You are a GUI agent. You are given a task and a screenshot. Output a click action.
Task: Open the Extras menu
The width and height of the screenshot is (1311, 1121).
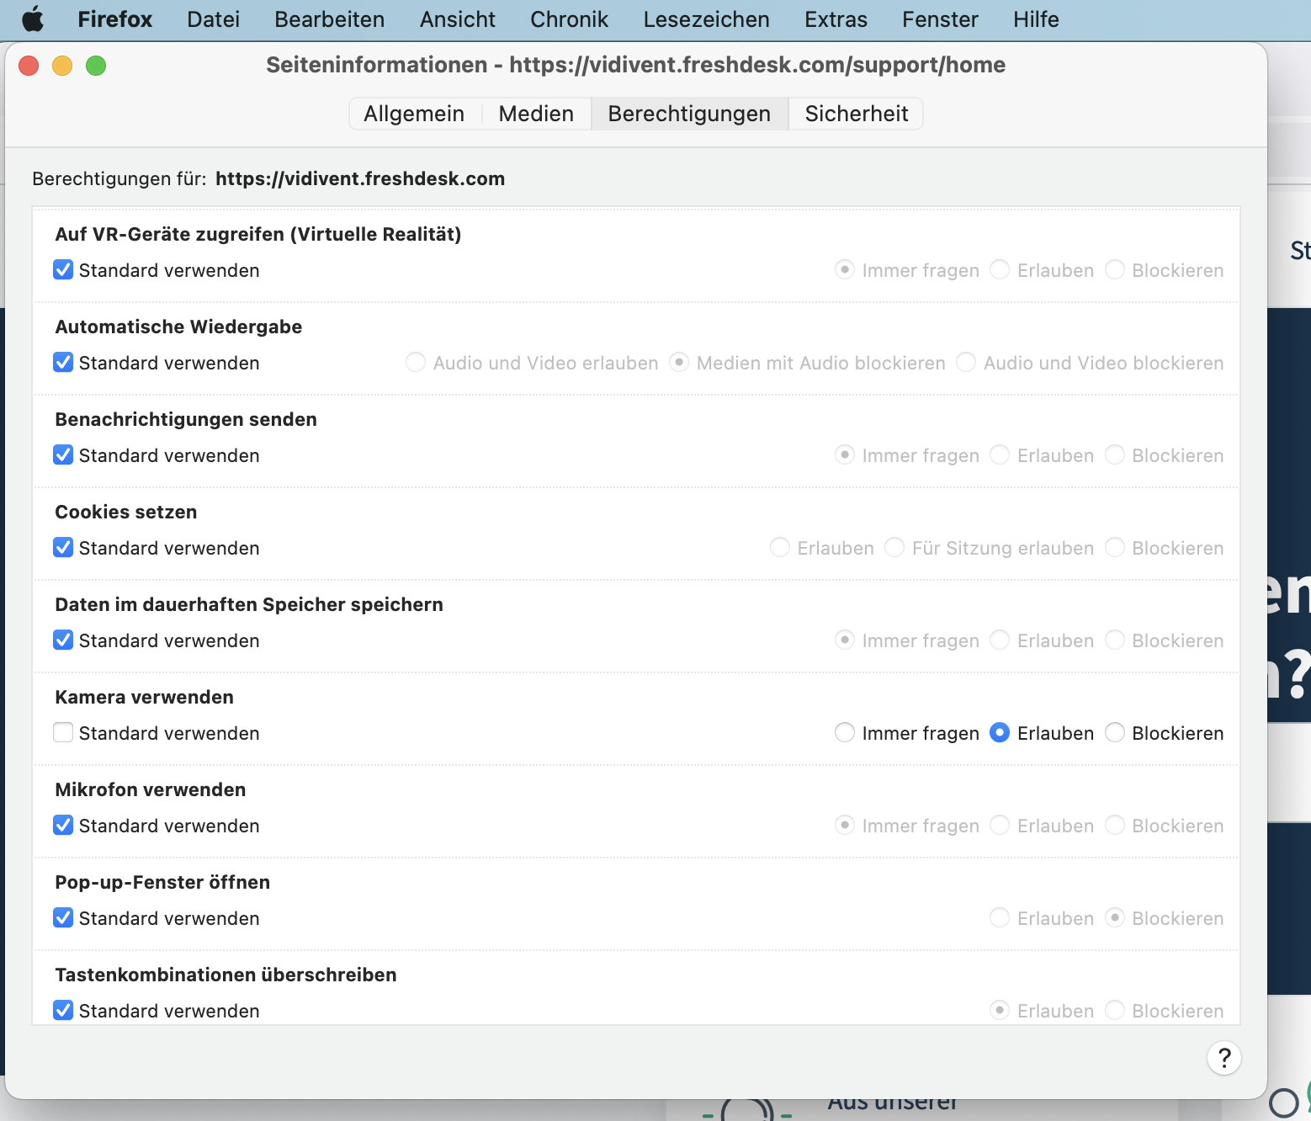836,19
